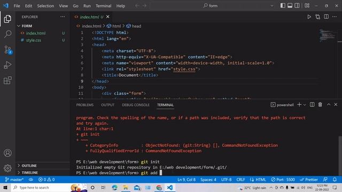Open the Terminal menu
Viewport: 342px width, 192px height.
pyautogui.click(x=103, y=6)
